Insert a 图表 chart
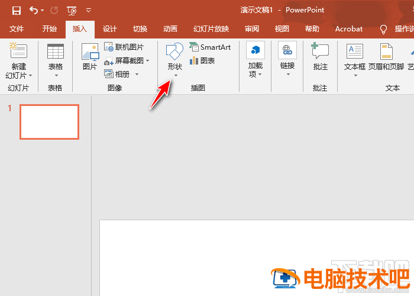This screenshot has width=414, height=296. click(202, 61)
